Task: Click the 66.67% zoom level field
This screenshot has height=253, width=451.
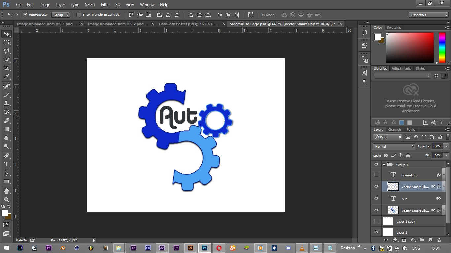Action: 21,240
